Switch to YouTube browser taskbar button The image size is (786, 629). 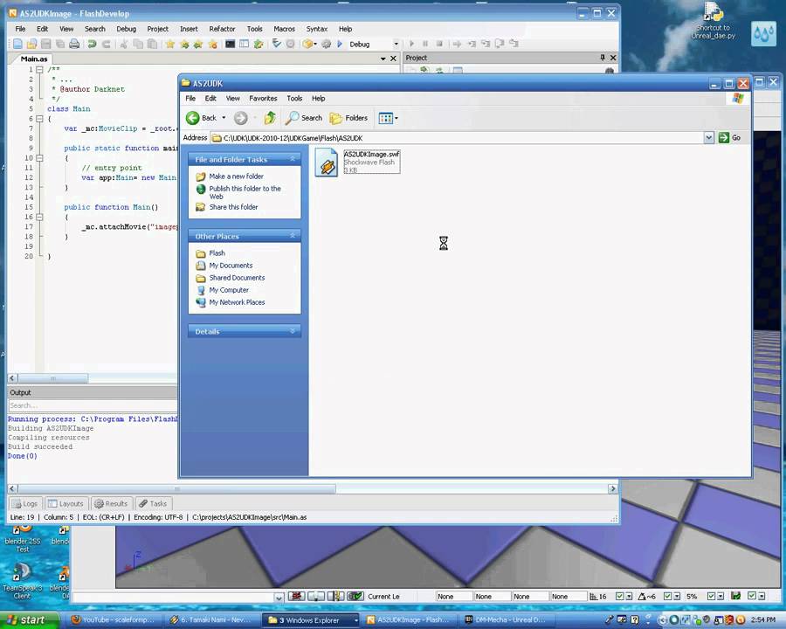[115, 620]
